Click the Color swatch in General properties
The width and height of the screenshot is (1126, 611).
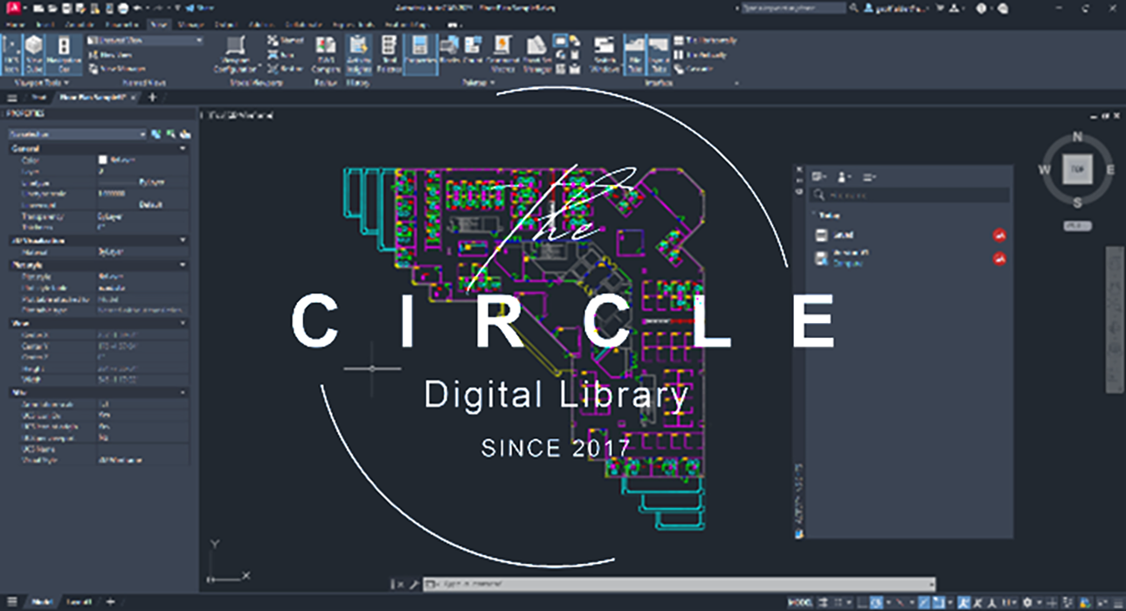(102, 161)
